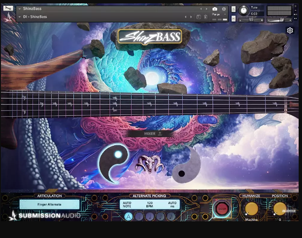Click the Position knob

click(280, 209)
